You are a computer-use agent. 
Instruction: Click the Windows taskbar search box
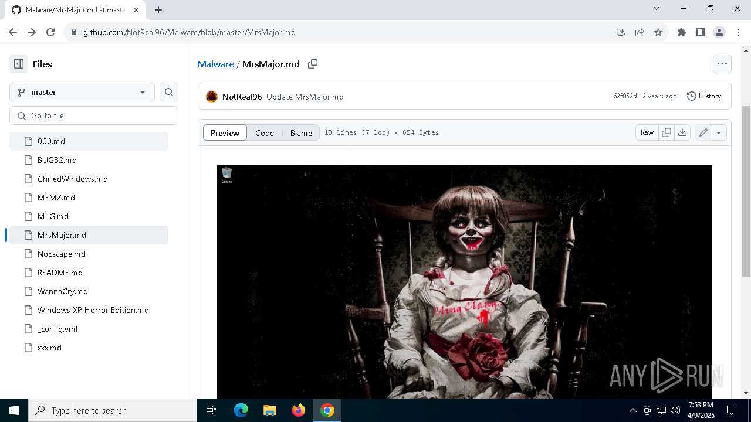click(113, 410)
